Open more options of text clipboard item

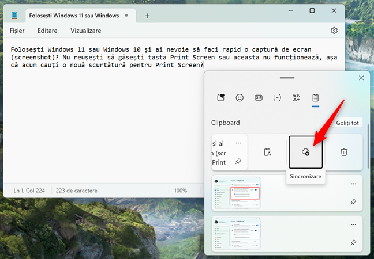click(x=238, y=143)
